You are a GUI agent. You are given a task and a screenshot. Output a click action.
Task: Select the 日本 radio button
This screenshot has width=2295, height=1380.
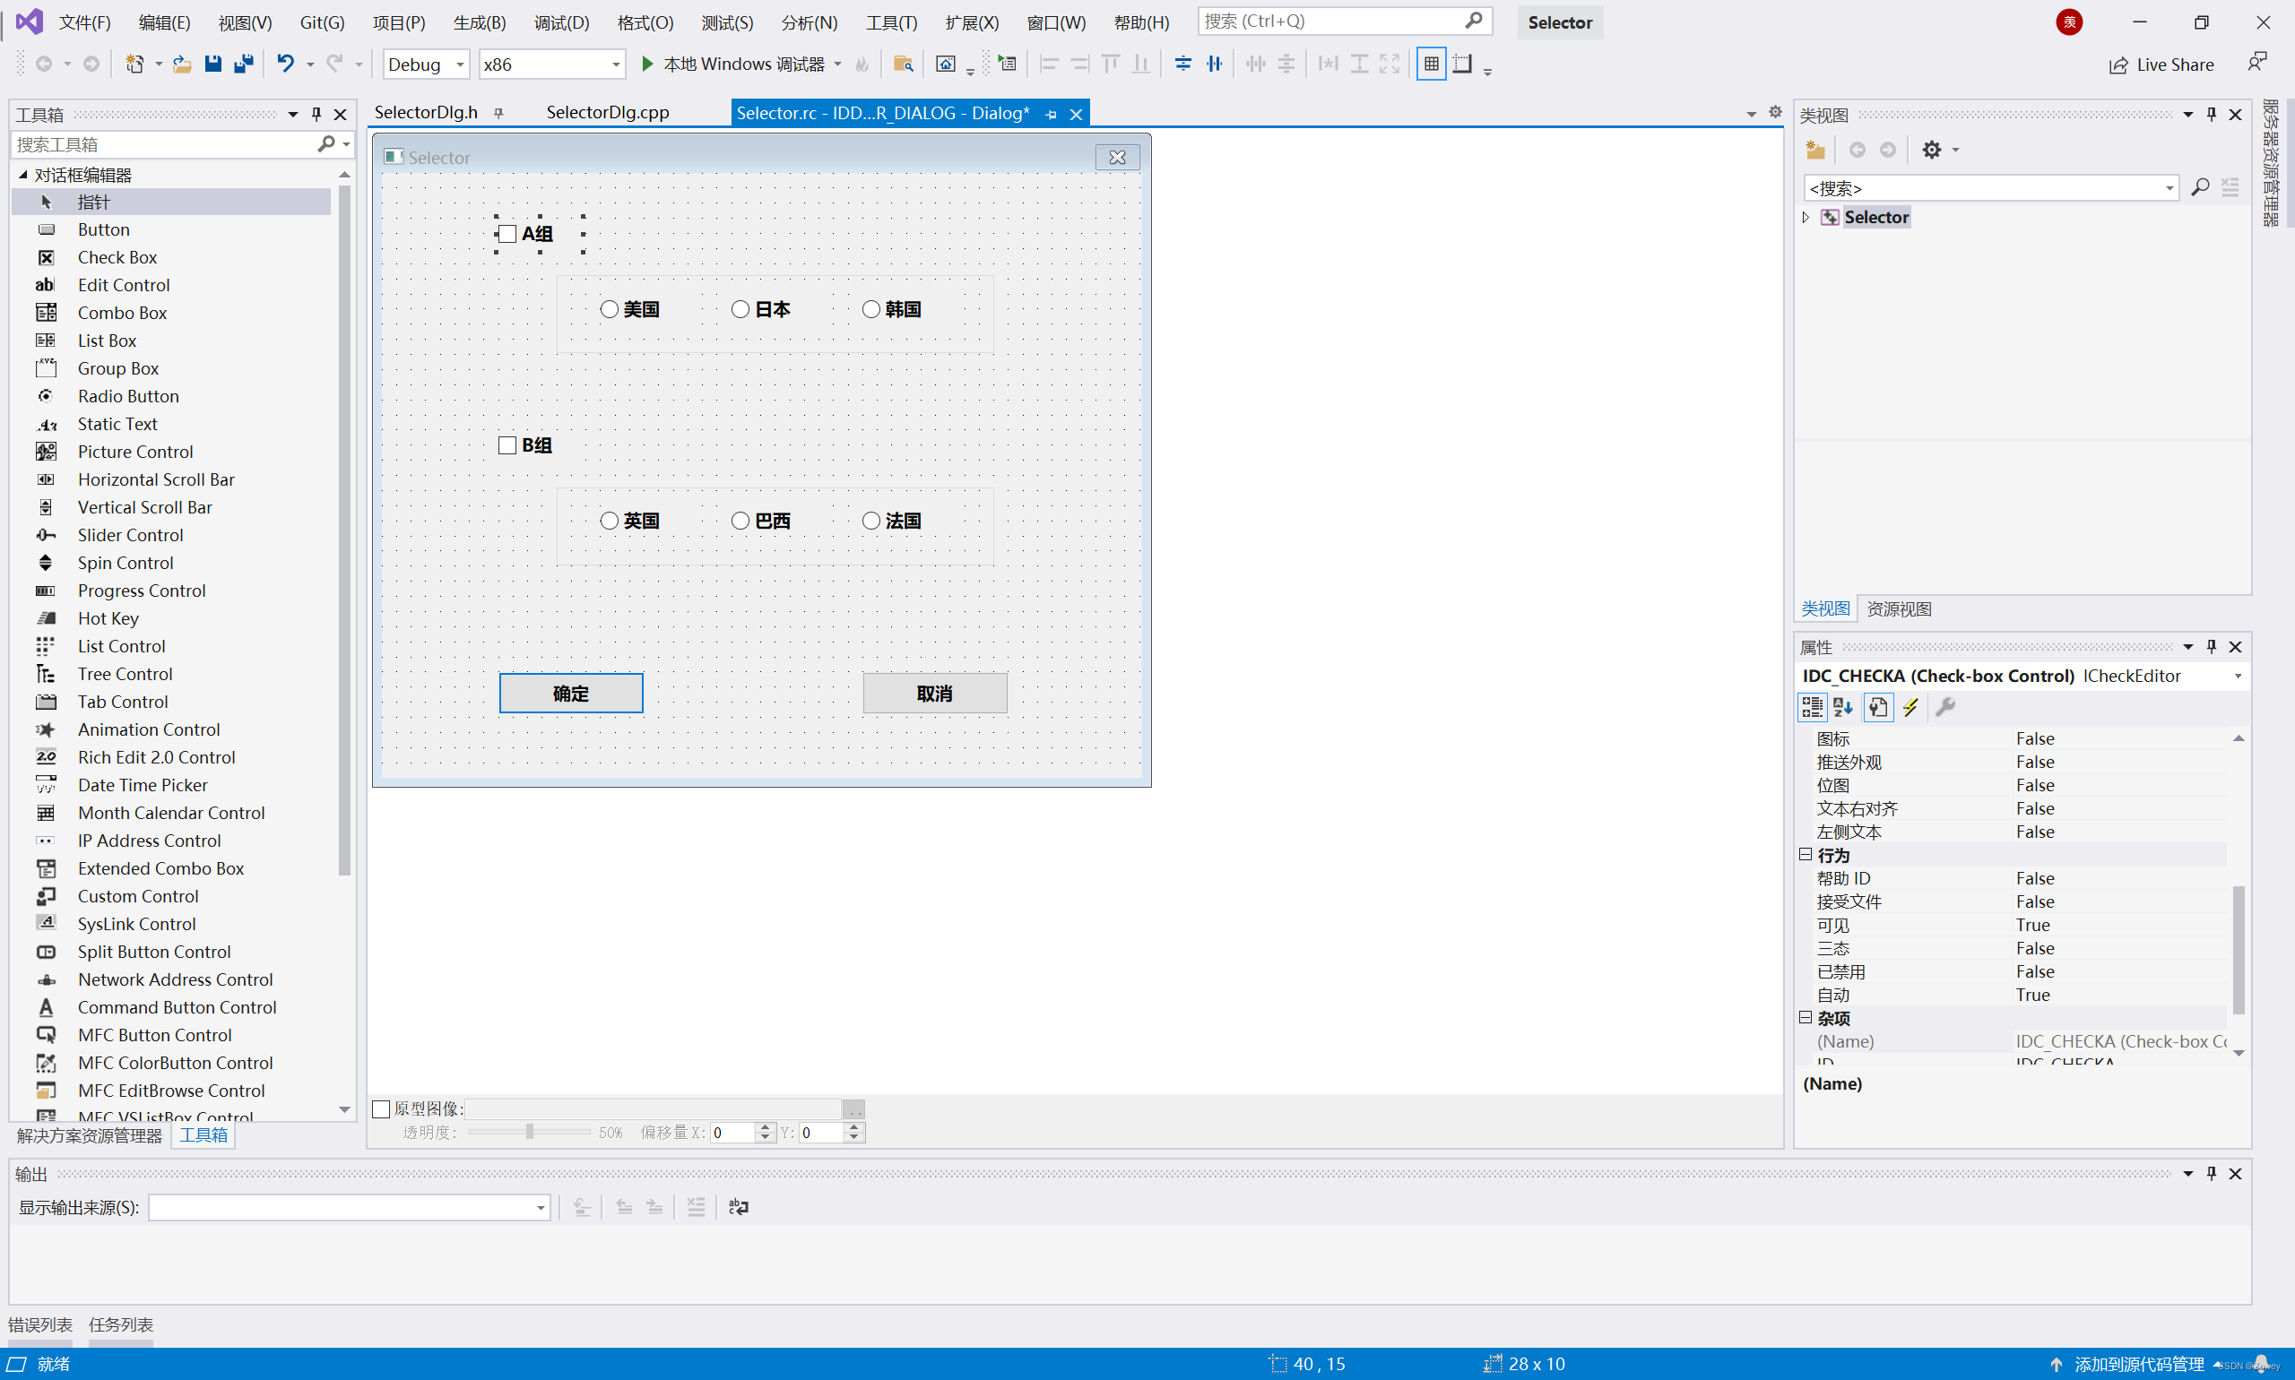click(x=740, y=310)
